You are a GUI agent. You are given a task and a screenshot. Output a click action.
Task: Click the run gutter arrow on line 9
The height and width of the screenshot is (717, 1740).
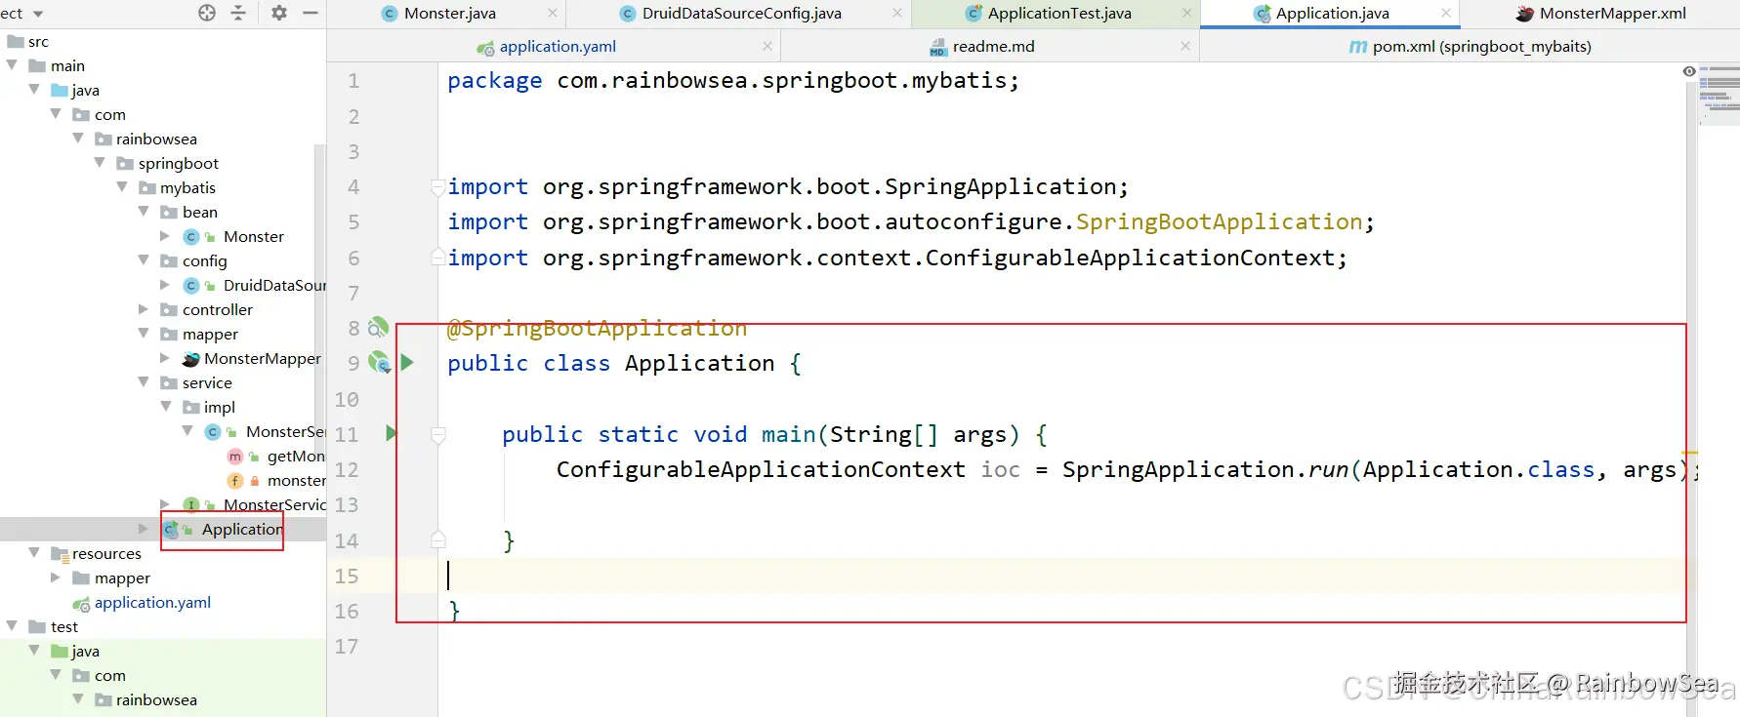pos(407,362)
